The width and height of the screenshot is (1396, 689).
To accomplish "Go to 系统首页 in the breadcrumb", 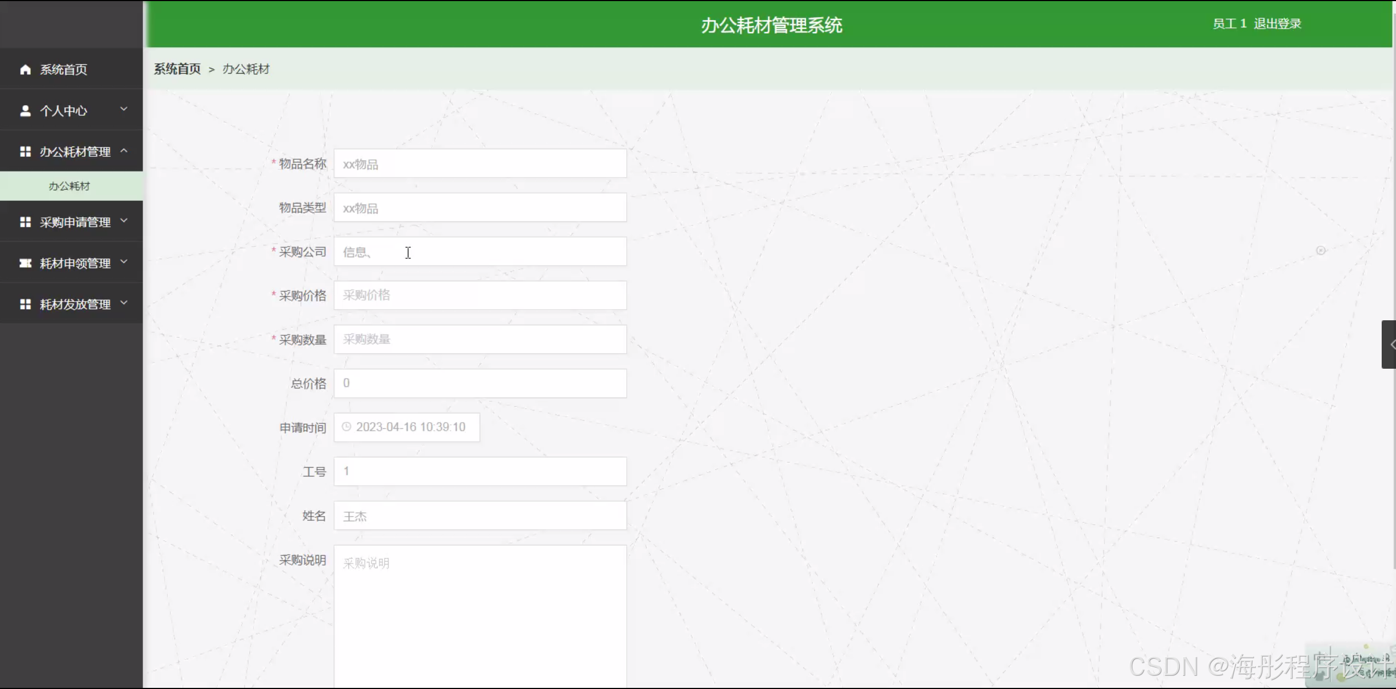I will click(x=177, y=69).
